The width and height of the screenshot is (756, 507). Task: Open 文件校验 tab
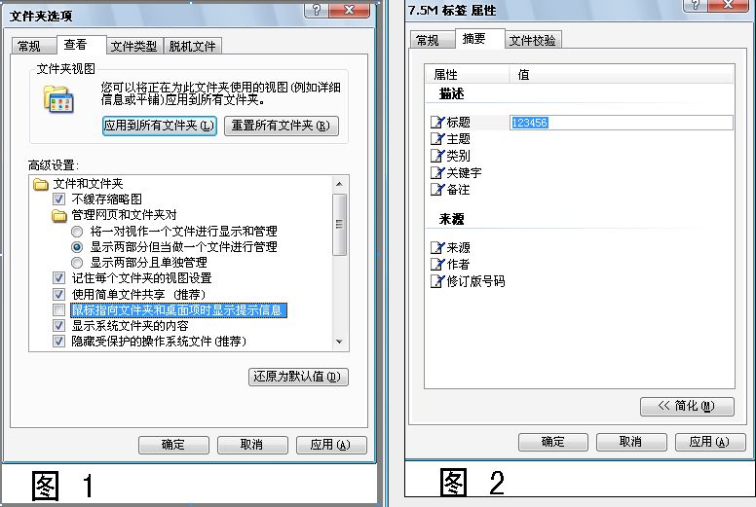pyautogui.click(x=533, y=41)
